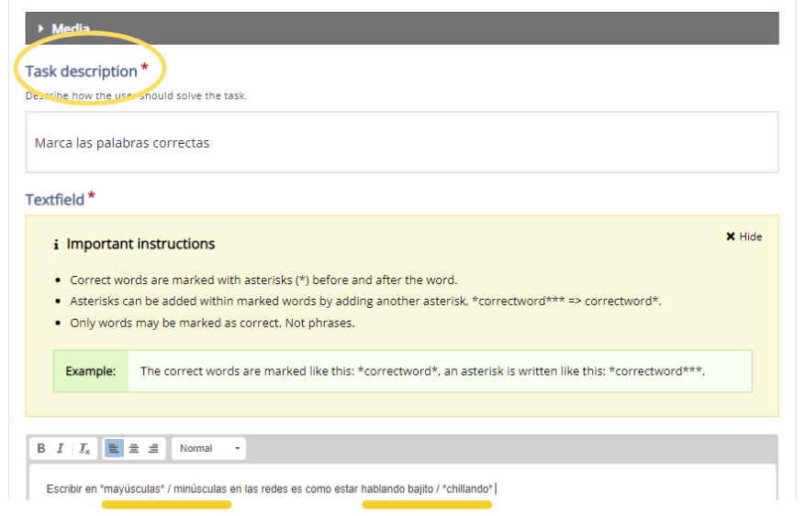Screen dimensions: 805x516
Task: Expand the Media section arrow
Action: coord(41,28)
